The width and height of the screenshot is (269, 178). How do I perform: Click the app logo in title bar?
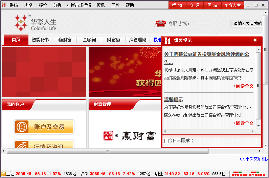click(4, 5)
